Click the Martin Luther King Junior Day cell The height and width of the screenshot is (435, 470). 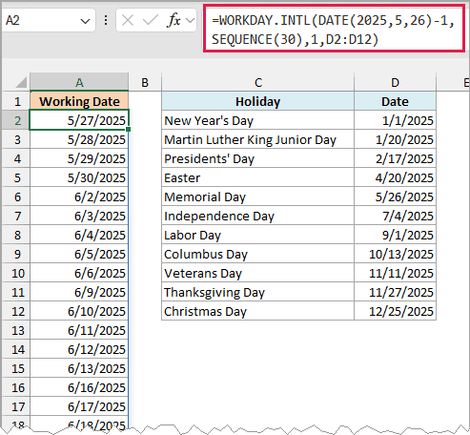257,139
